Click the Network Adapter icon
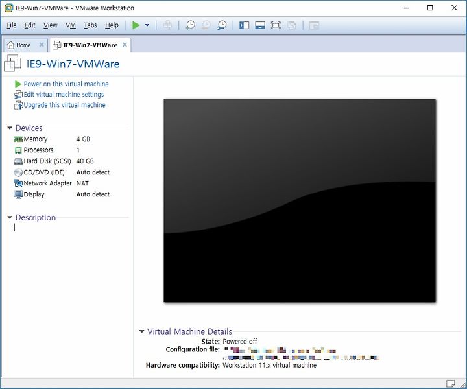This screenshot has height=389, width=467. pos(18,183)
